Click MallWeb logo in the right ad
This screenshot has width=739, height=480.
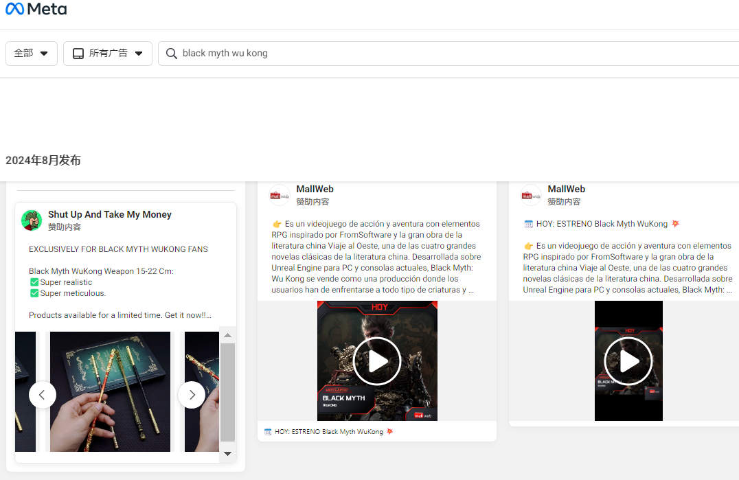coord(531,195)
